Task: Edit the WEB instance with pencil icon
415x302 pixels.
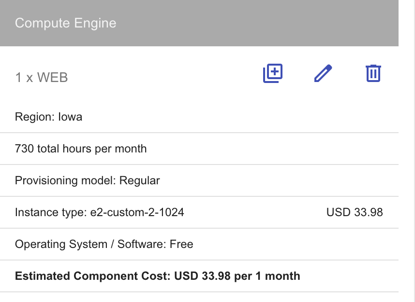Action: 323,73
